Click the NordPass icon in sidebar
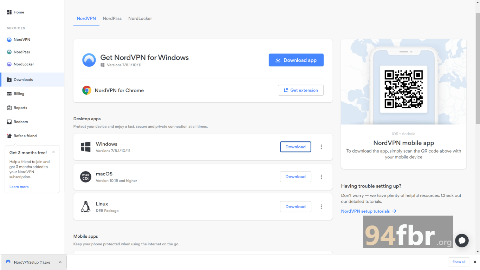The width and height of the screenshot is (480, 270). click(x=9, y=52)
